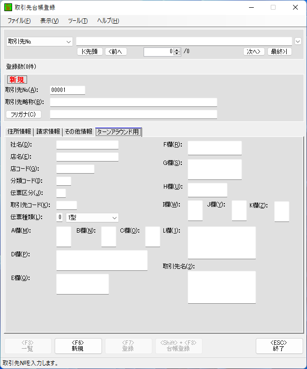Switch to the 請求情報 tab
The height and width of the screenshot is (369, 307).
(x=48, y=132)
